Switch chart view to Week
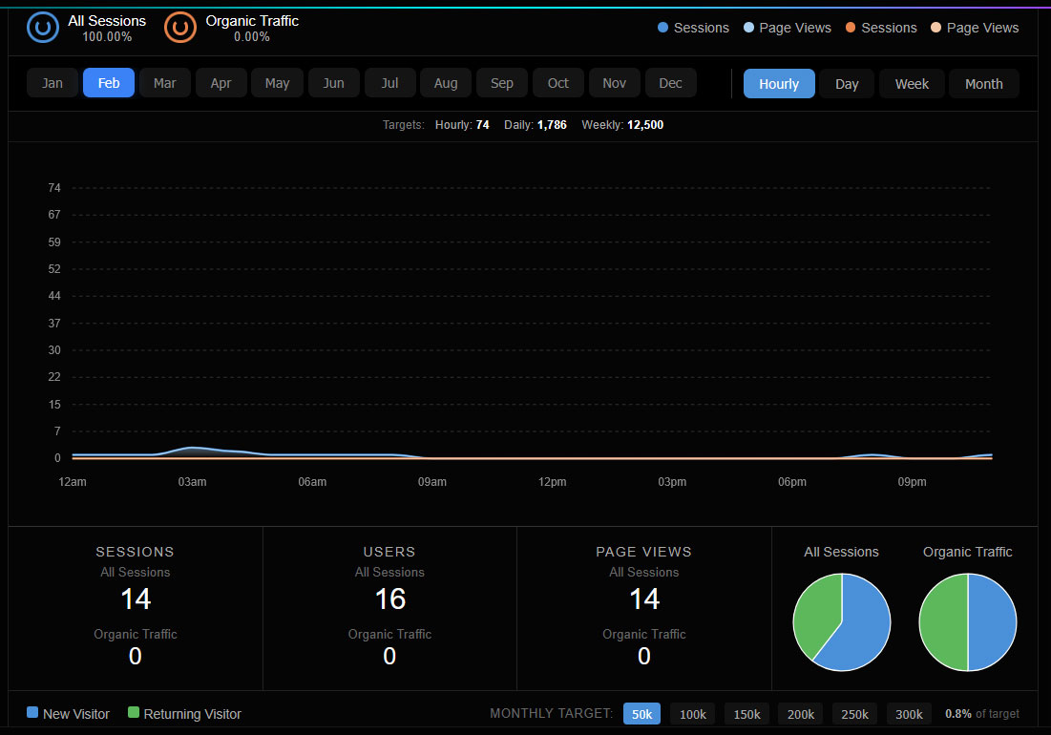The image size is (1051, 735). click(912, 84)
